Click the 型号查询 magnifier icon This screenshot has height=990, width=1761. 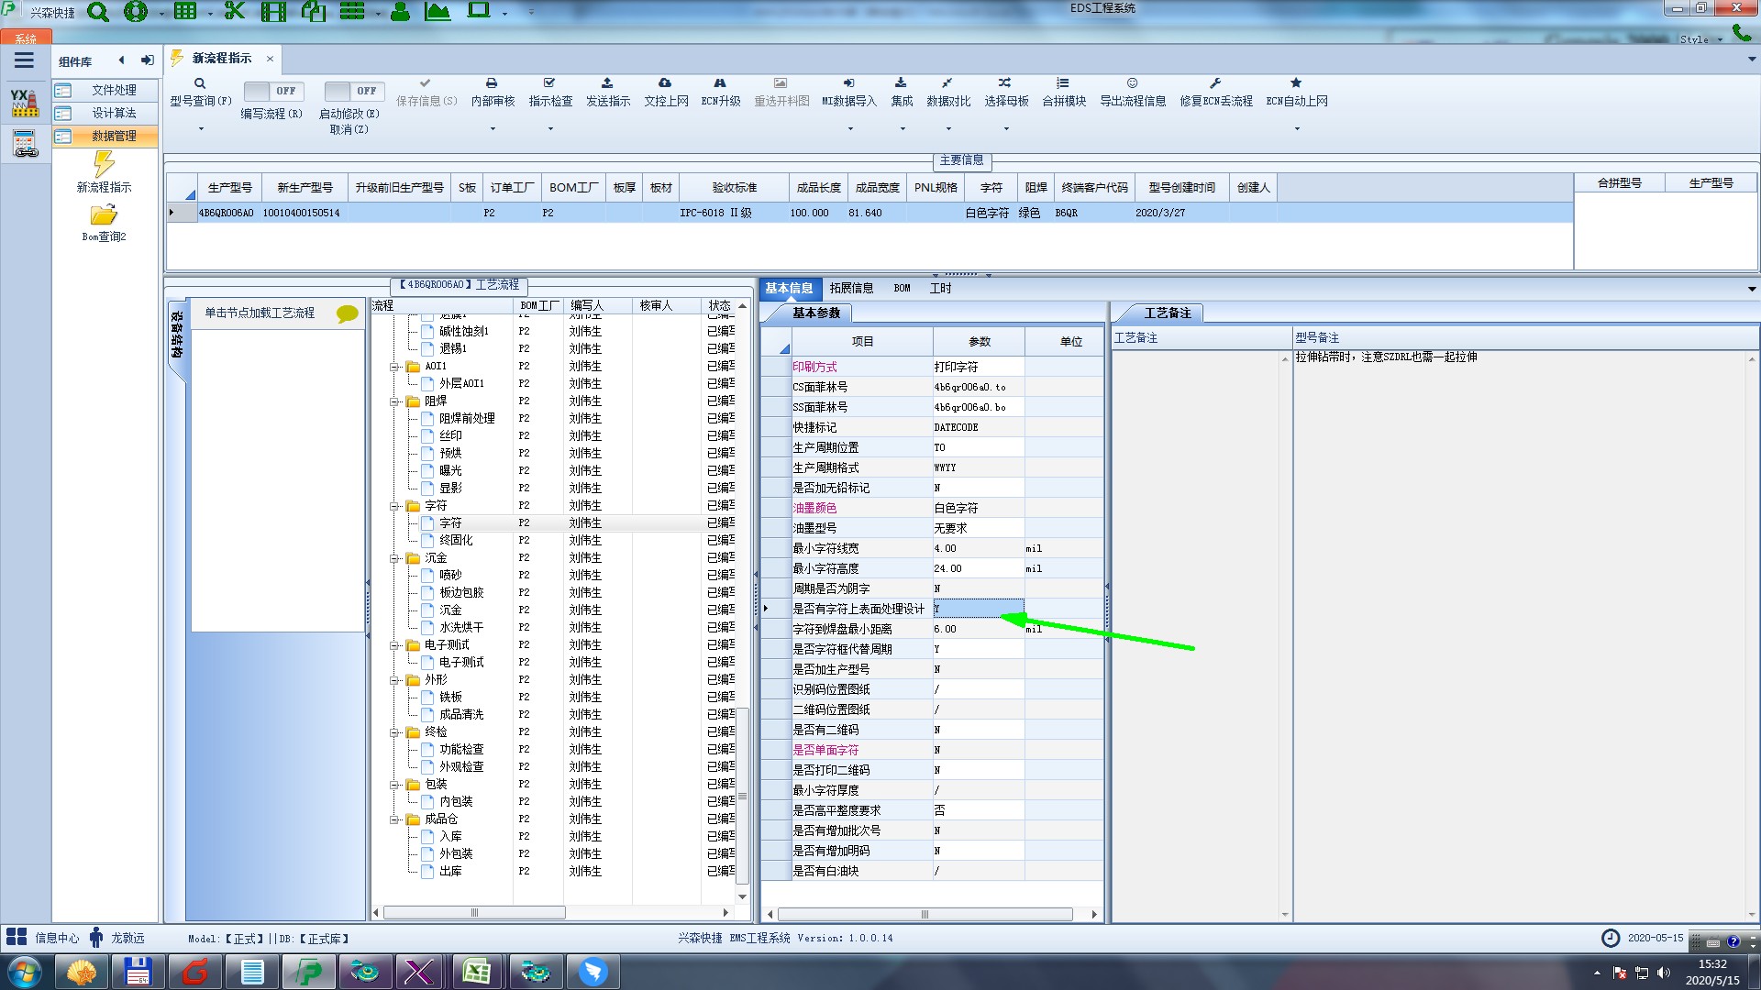pyautogui.click(x=200, y=83)
